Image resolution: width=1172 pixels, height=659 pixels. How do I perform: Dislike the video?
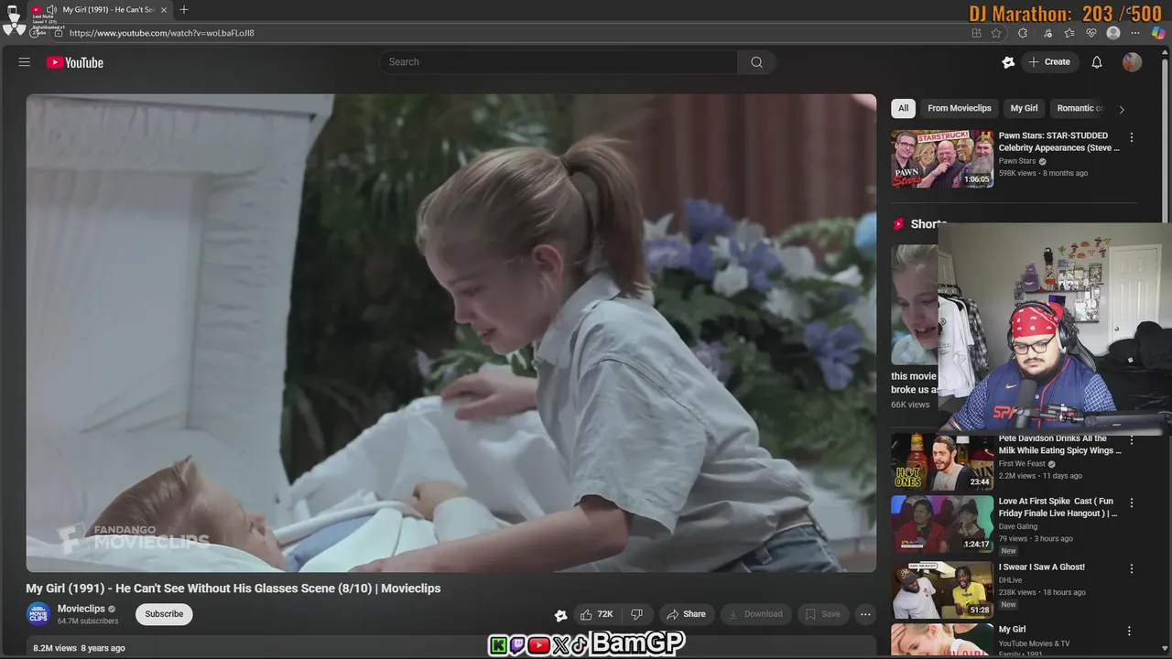click(x=637, y=614)
